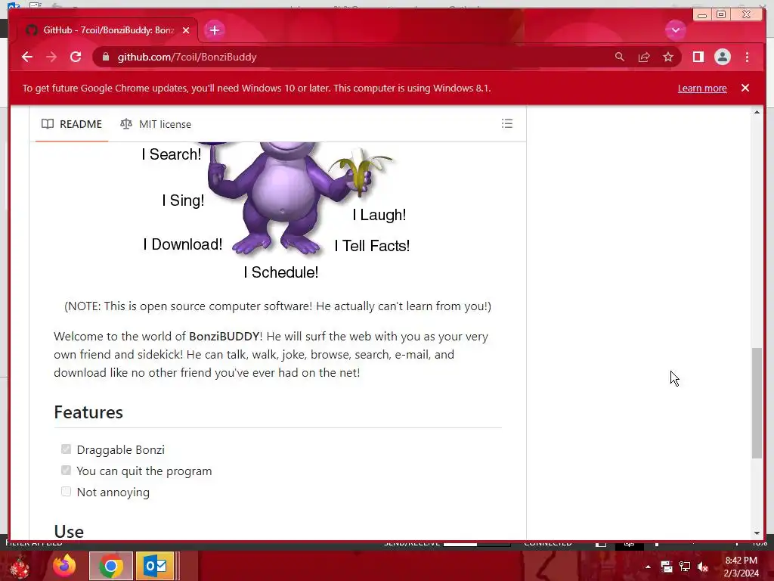
Task: Click the Start button ornament icon
Action: tap(19, 567)
